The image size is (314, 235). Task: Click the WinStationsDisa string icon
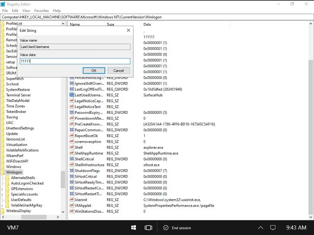(72, 211)
